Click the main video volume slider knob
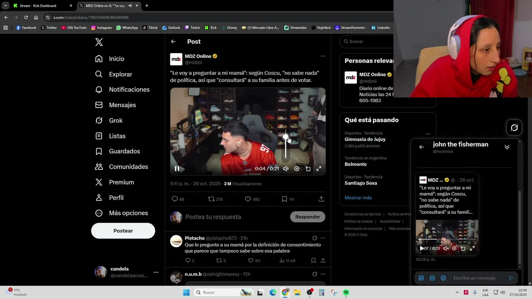This screenshot has height=299, width=532. pyautogui.click(x=286, y=137)
